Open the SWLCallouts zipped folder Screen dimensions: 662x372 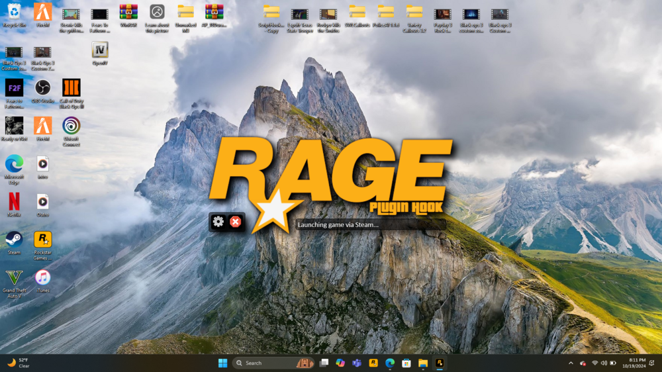pos(357,16)
